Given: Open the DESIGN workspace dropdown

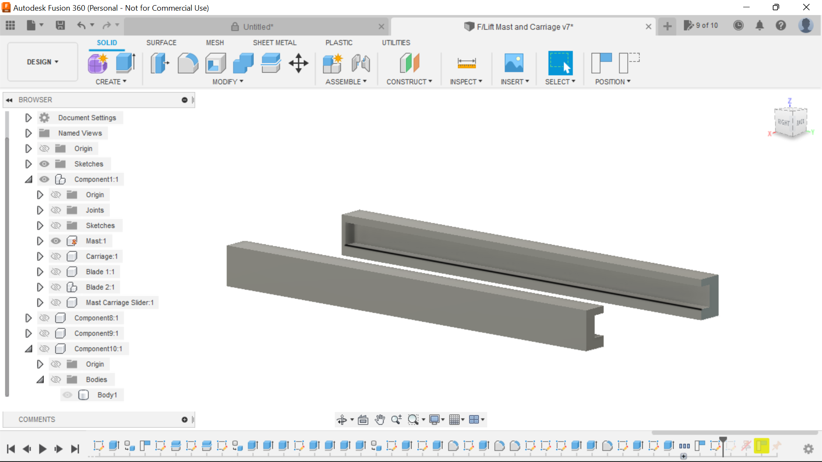Looking at the screenshot, I should pyautogui.click(x=42, y=62).
